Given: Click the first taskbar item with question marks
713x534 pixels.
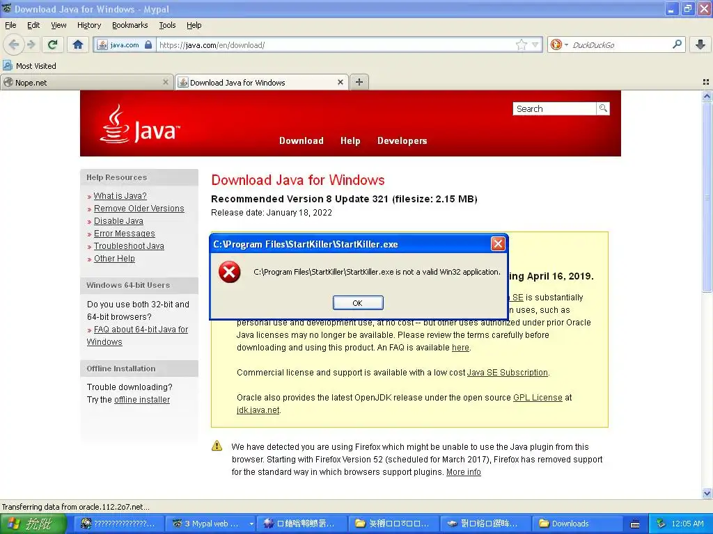Looking at the screenshot, I should coord(118,524).
